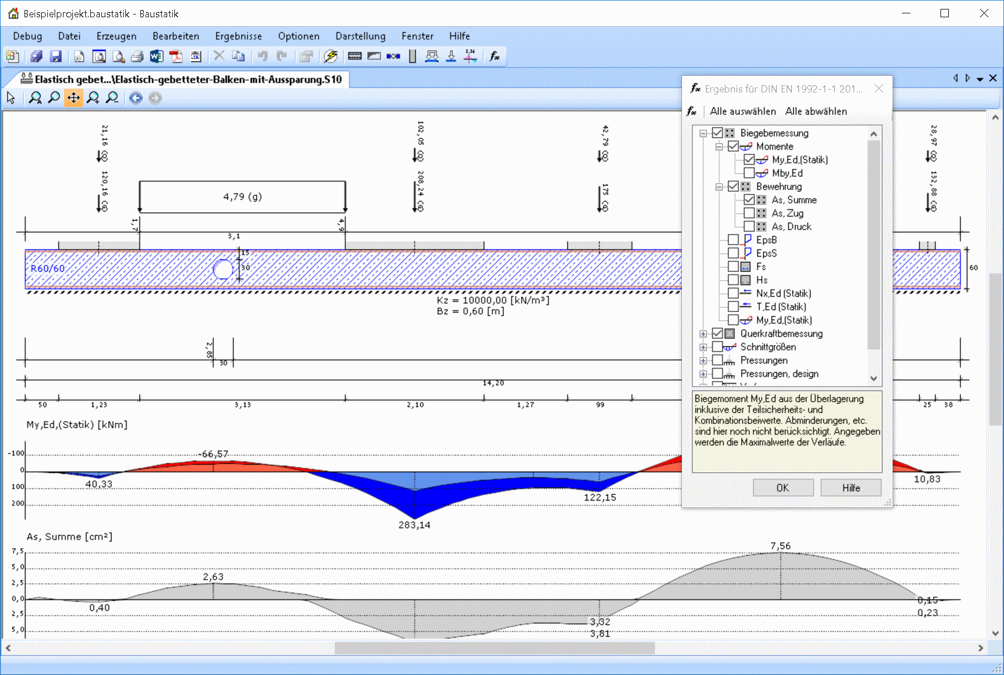
Task: Expand the Schnittgrößen tree item
Action: [x=702, y=346]
